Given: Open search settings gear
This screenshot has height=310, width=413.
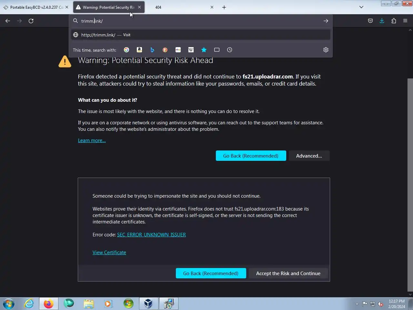Looking at the screenshot, I should [x=326, y=50].
